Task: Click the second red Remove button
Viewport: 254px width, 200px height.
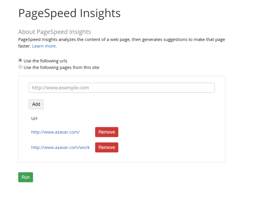Action: [x=106, y=147]
